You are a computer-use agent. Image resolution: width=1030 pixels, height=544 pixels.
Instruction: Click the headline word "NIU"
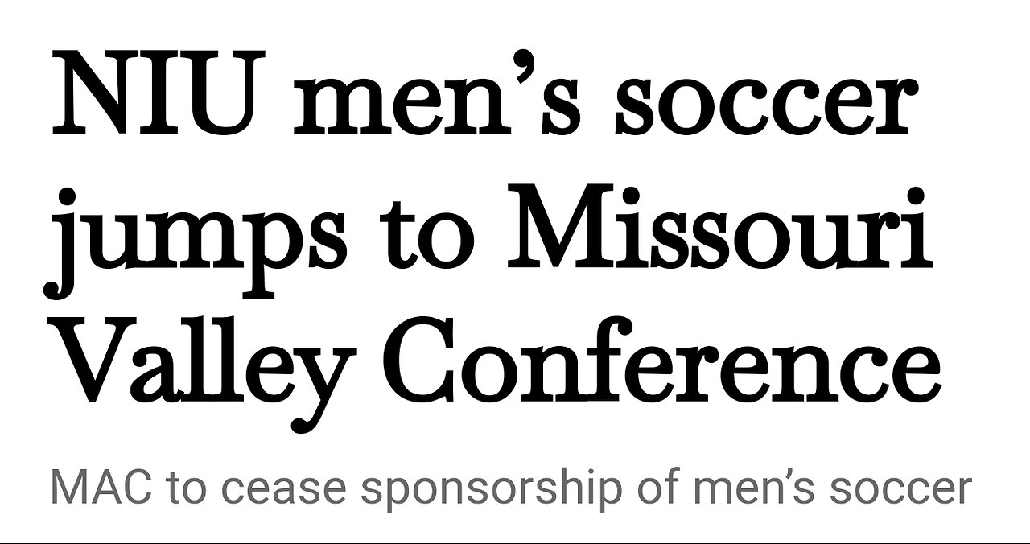(x=146, y=95)
